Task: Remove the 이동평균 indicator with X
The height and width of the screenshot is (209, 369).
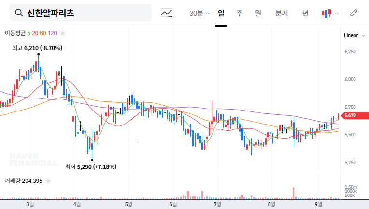Action: coord(63,33)
